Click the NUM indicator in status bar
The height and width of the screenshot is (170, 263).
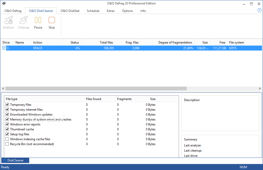coord(243,167)
